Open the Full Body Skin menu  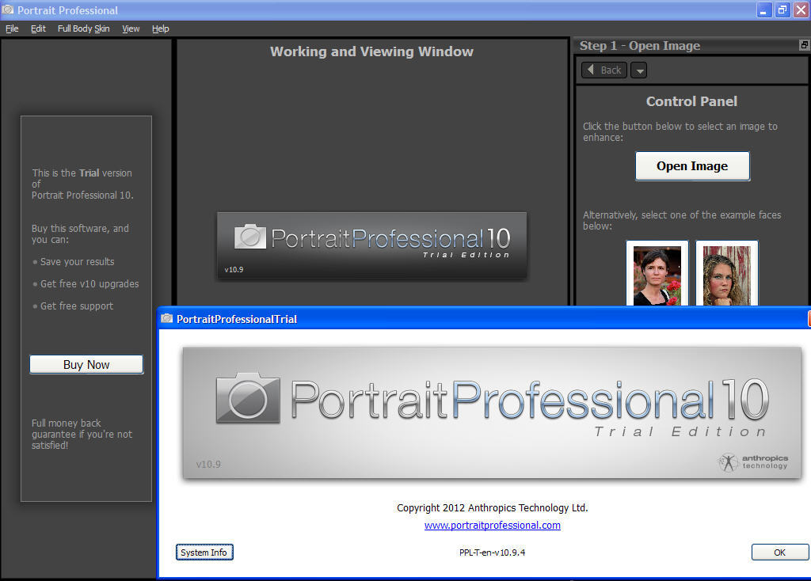84,28
